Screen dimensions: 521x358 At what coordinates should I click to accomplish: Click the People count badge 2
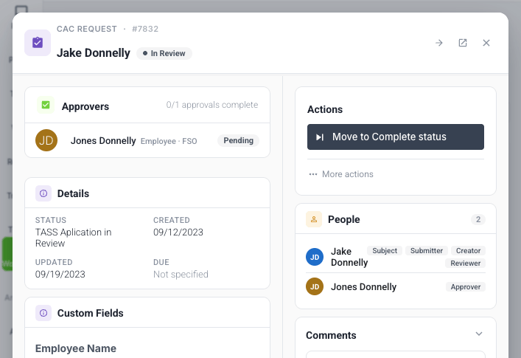478,219
